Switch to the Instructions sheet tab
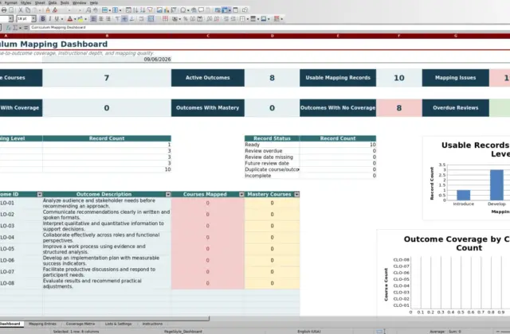The width and height of the screenshot is (510, 334). (152, 324)
